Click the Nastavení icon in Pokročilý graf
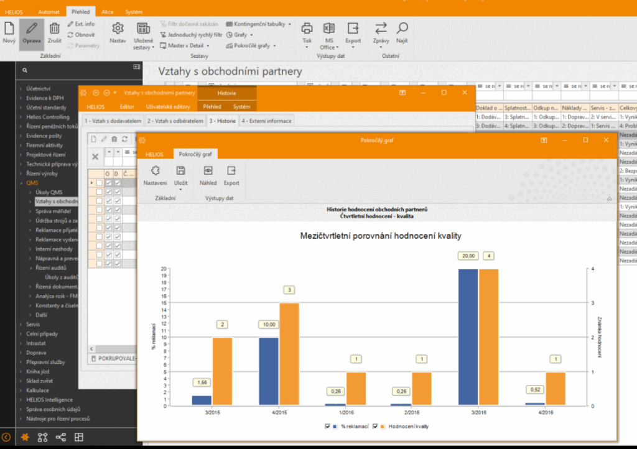 tap(155, 171)
